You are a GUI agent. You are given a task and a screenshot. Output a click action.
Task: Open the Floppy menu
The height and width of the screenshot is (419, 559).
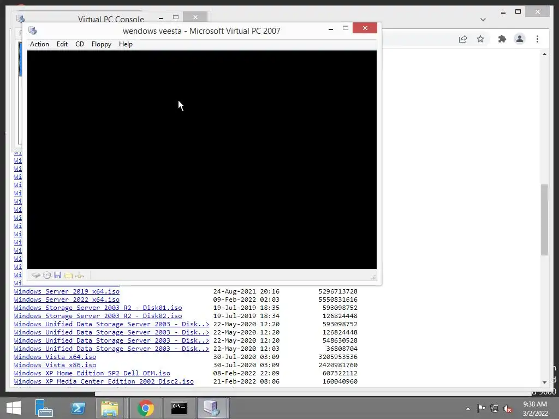click(101, 44)
